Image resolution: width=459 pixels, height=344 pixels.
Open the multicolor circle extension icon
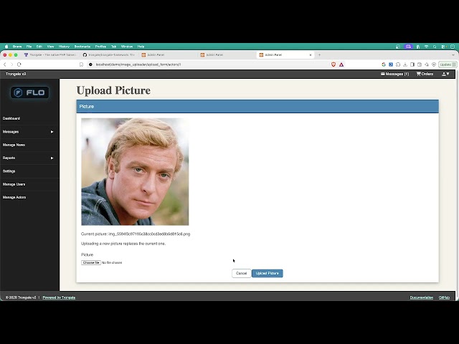pos(384,64)
